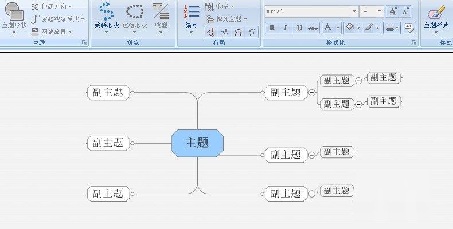453x229 pixels.
Task: Click the 图像放置 image placement icon
Action: (35, 31)
